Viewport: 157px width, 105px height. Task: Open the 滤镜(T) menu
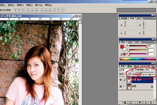tap(20, 5)
